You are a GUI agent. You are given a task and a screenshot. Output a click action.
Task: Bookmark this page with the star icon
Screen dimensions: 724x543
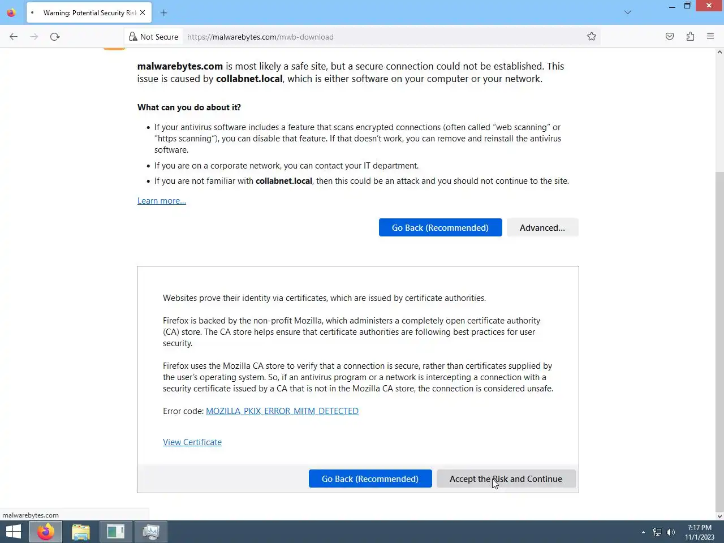tap(592, 37)
